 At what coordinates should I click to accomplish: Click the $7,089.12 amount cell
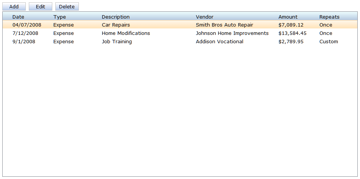tap(291, 25)
